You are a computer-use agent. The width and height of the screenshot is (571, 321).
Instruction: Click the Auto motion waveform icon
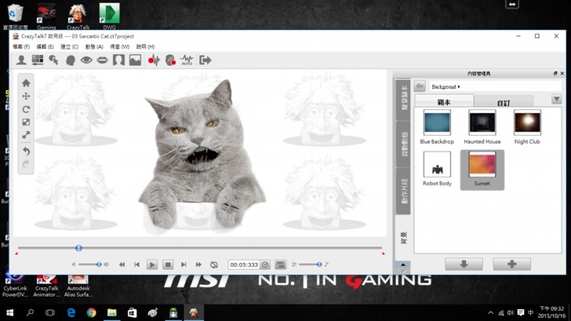pyautogui.click(x=187, y=60)
